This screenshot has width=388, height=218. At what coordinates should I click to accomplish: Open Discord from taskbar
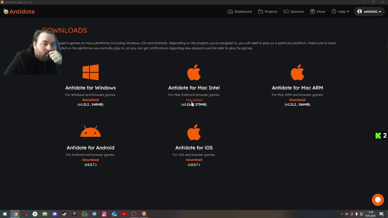tap(55, 214)
